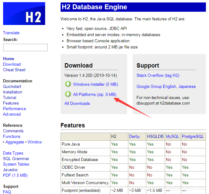This screenshot has height=194, width=209.
Task: Click the 'Pure Java' row label
Action: click(70, 144)
